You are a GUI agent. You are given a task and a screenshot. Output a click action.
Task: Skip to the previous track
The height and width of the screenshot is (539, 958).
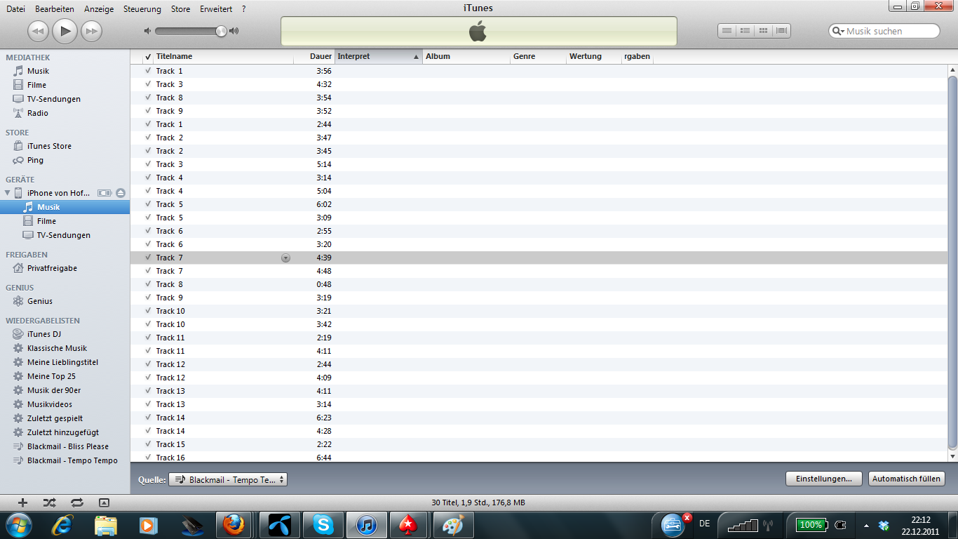point(38,31)
